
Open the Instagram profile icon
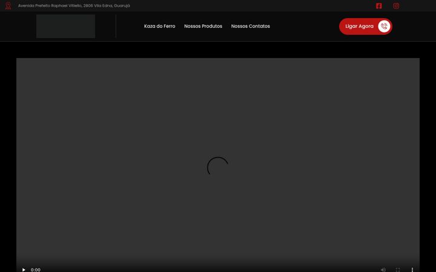tap(396, 6)
